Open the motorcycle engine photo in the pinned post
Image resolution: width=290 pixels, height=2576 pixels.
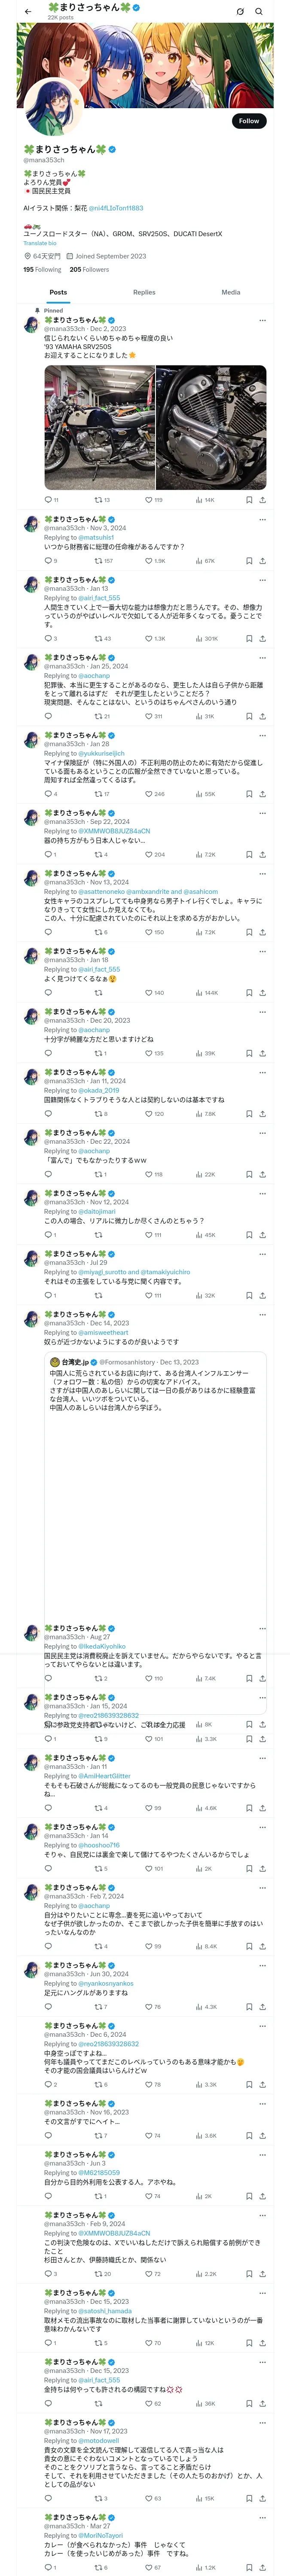211,427
